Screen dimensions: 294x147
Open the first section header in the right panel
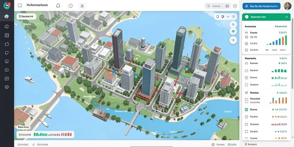(x=250, y=27)
